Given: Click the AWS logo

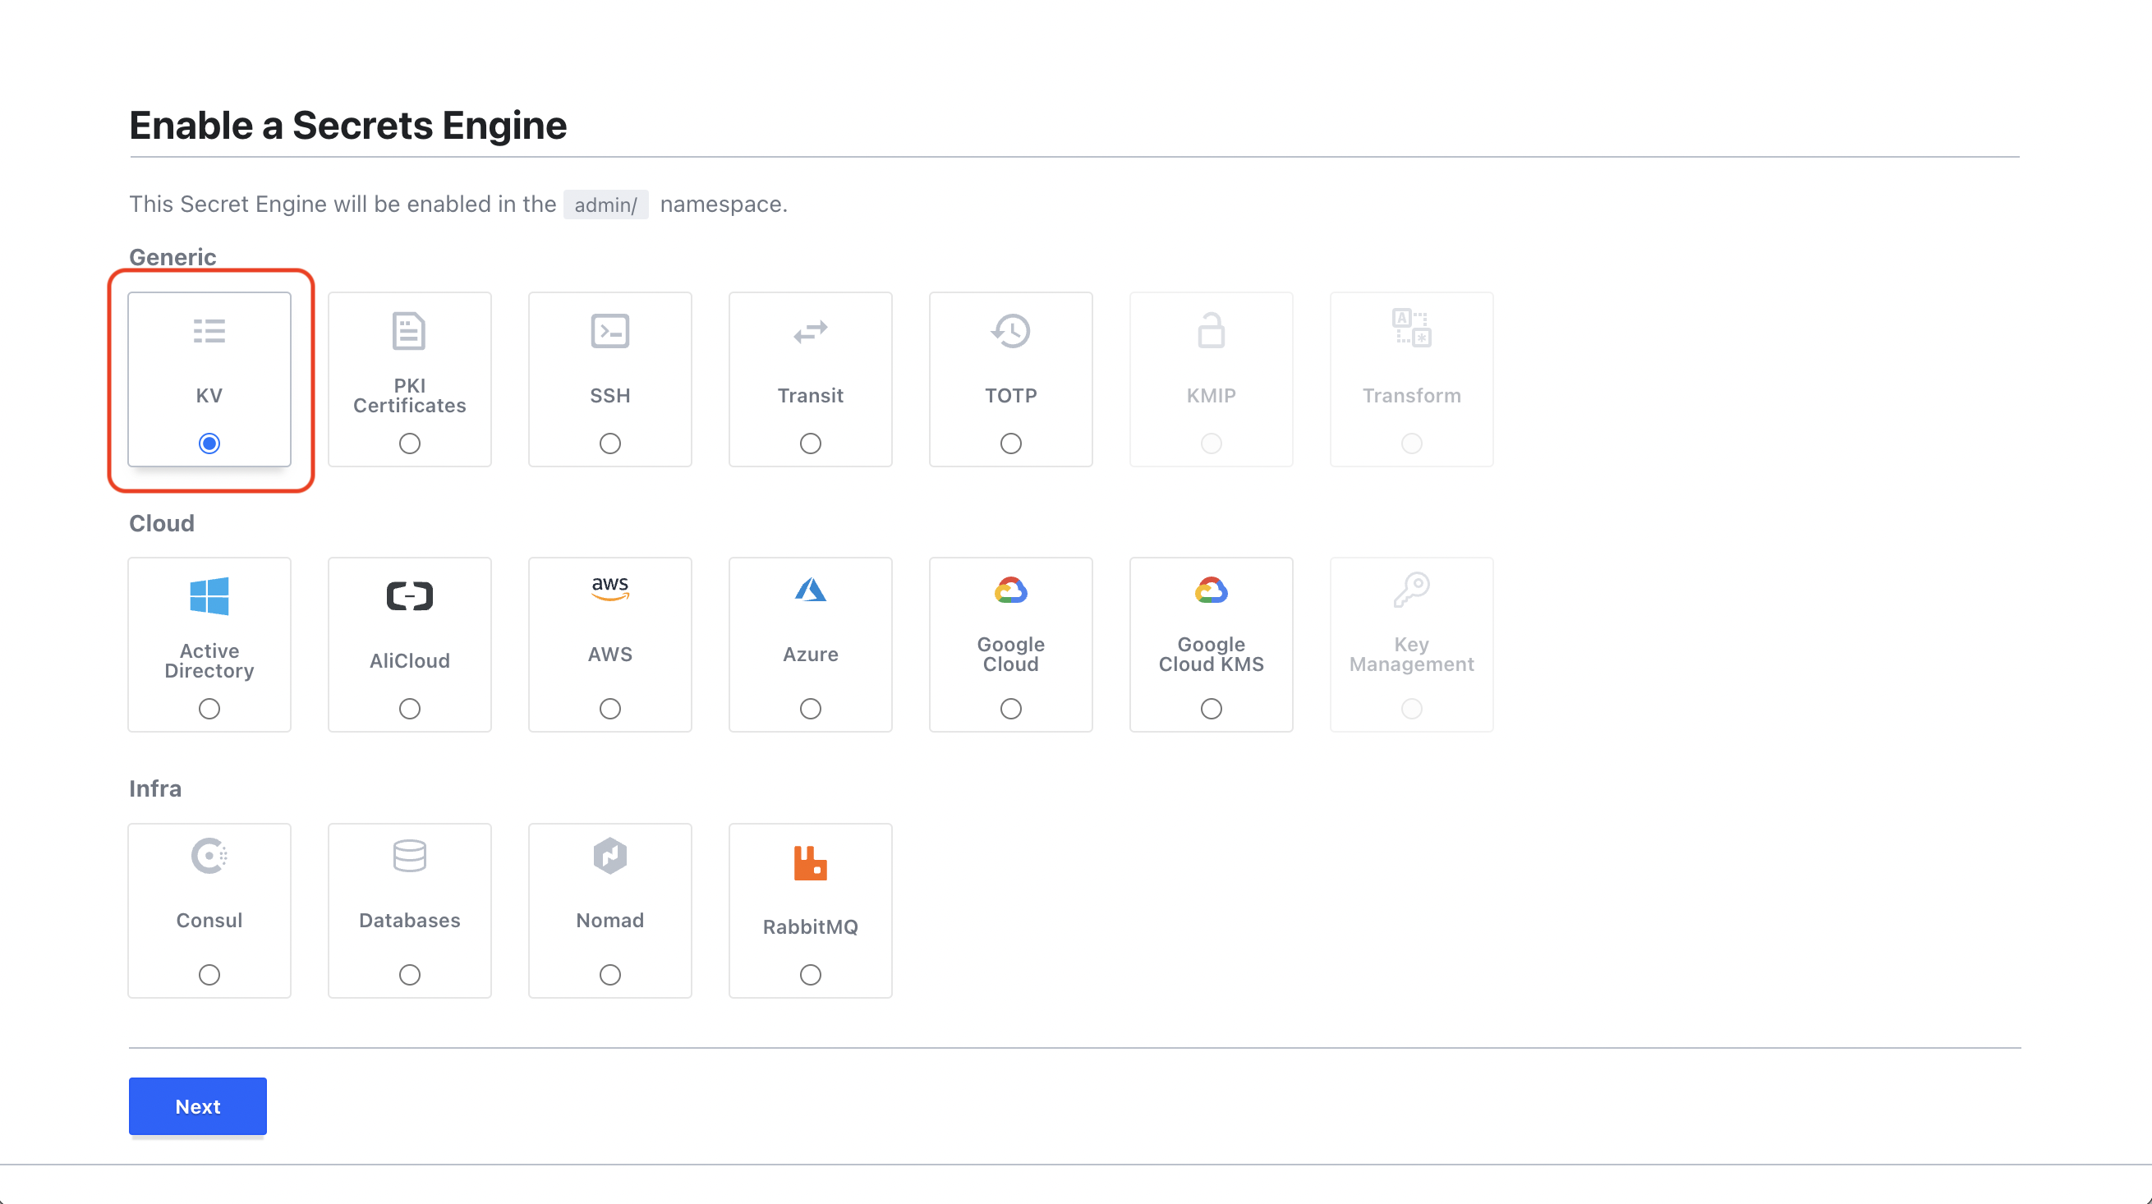Looking at the screenshot, I should click(609, 589).
